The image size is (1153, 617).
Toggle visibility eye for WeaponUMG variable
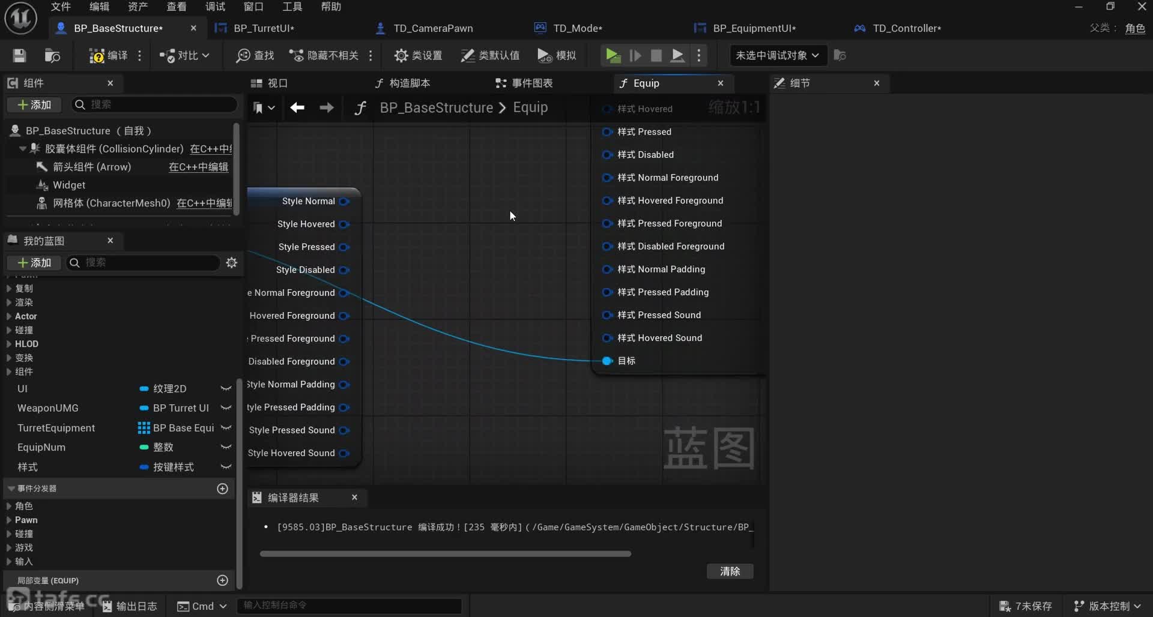(226, 408)
